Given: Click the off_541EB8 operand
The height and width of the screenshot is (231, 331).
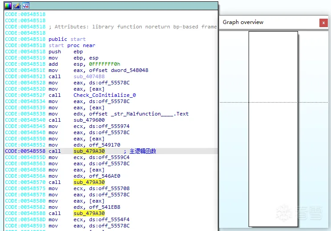Looking at the screenshot, I should coord(105,207).
